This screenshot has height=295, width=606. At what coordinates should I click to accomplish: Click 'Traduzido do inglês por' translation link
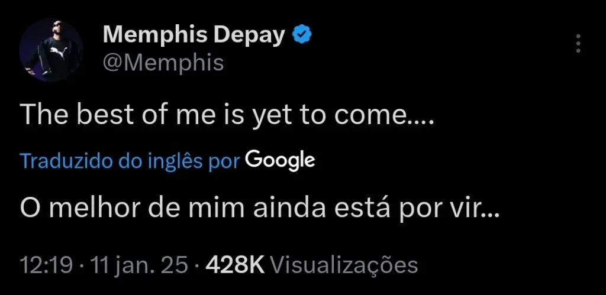pyautogui.click(x=130, y=160)
